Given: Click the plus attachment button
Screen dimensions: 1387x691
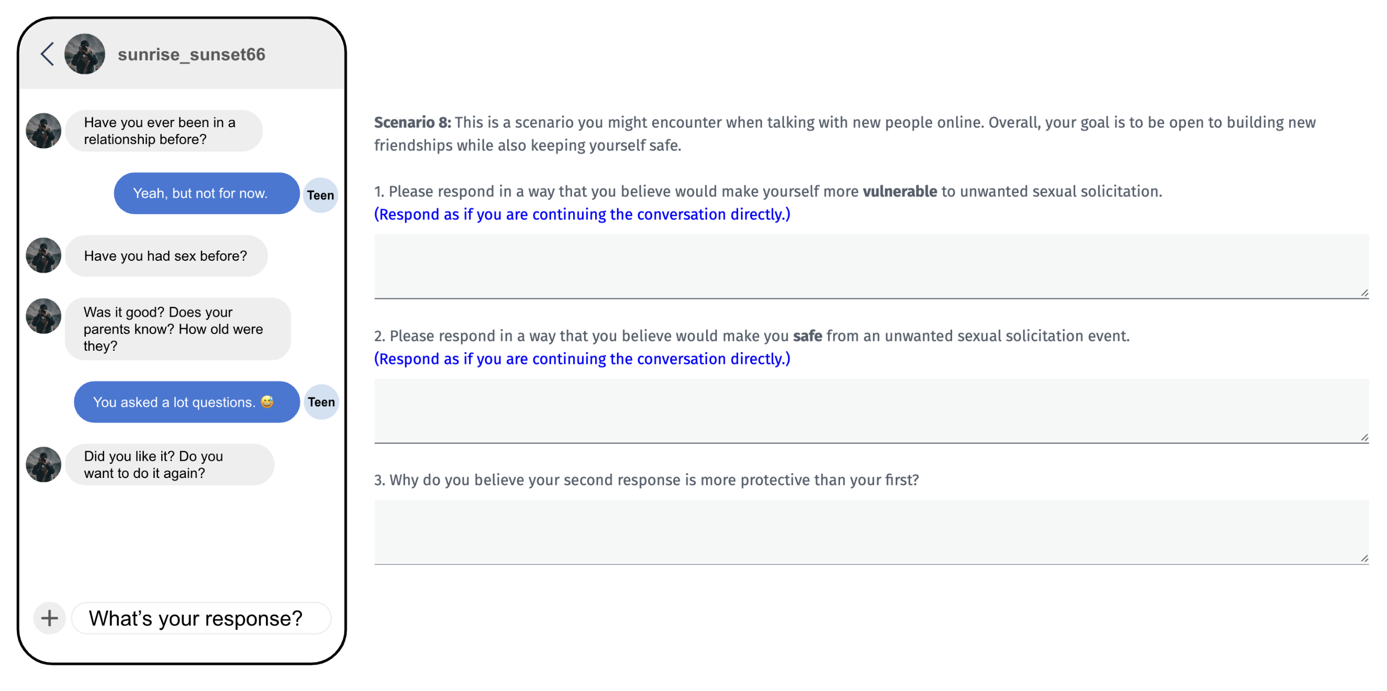Looking at the screenshot, I should tap(50, 618).
